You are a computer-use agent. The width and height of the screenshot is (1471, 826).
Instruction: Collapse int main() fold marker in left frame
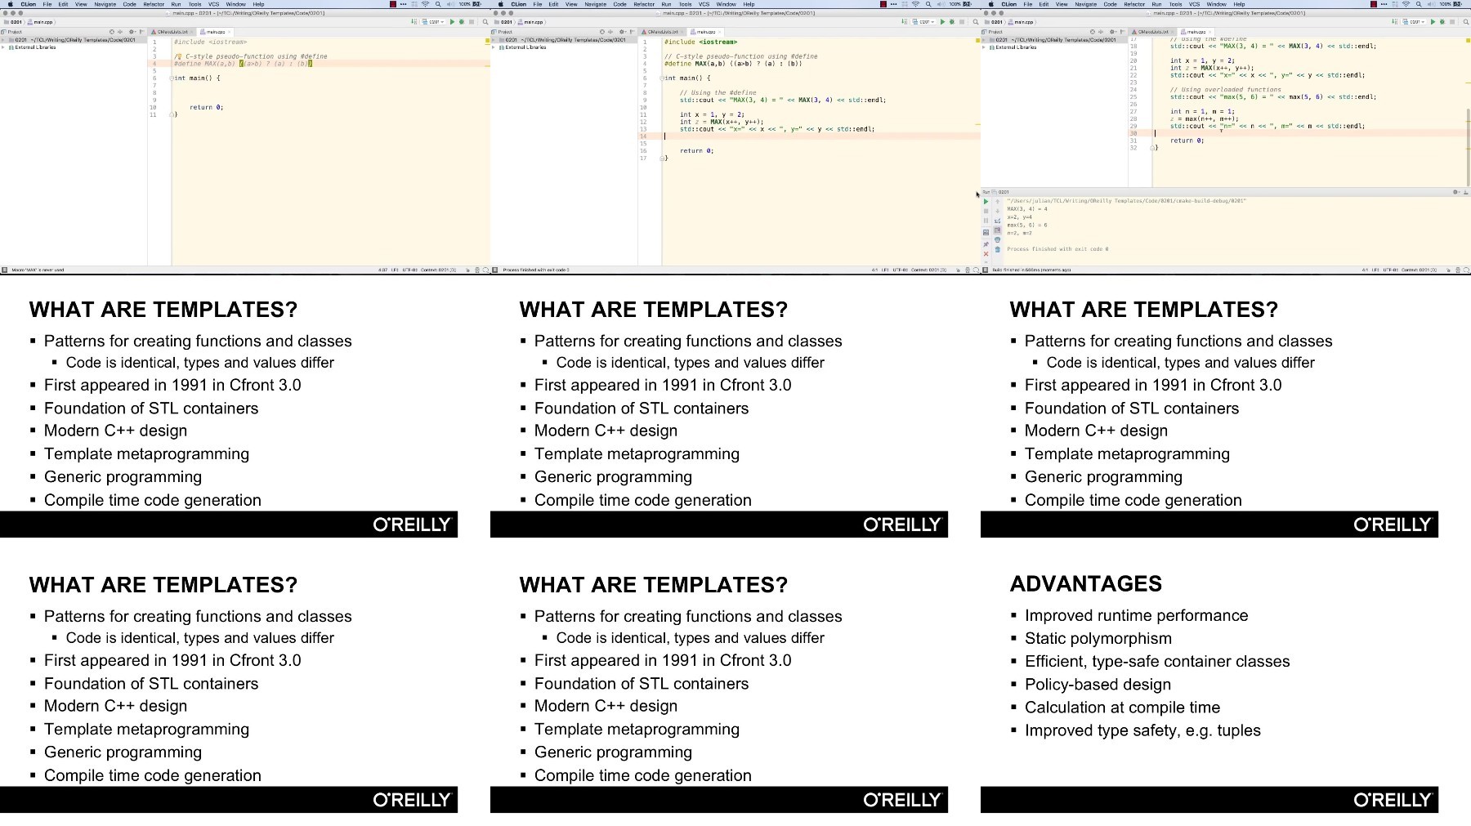[172, 78]
